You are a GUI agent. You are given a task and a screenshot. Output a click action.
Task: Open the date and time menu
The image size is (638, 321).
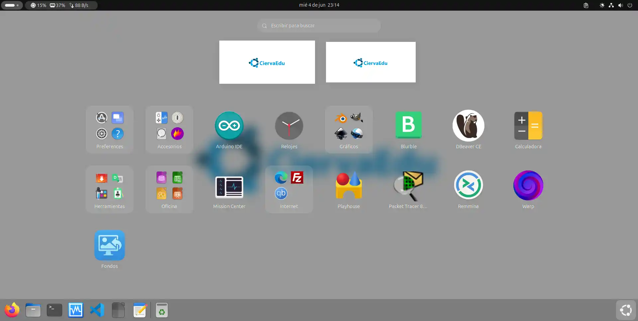(319, 5)
